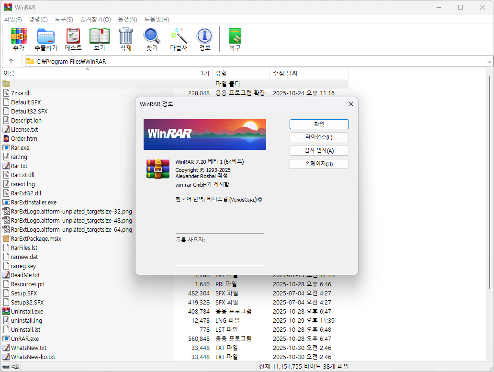Viewport: 494px width, 372px height.
Task: Open the 옵션(N) menu
Action: coord(128,20)
